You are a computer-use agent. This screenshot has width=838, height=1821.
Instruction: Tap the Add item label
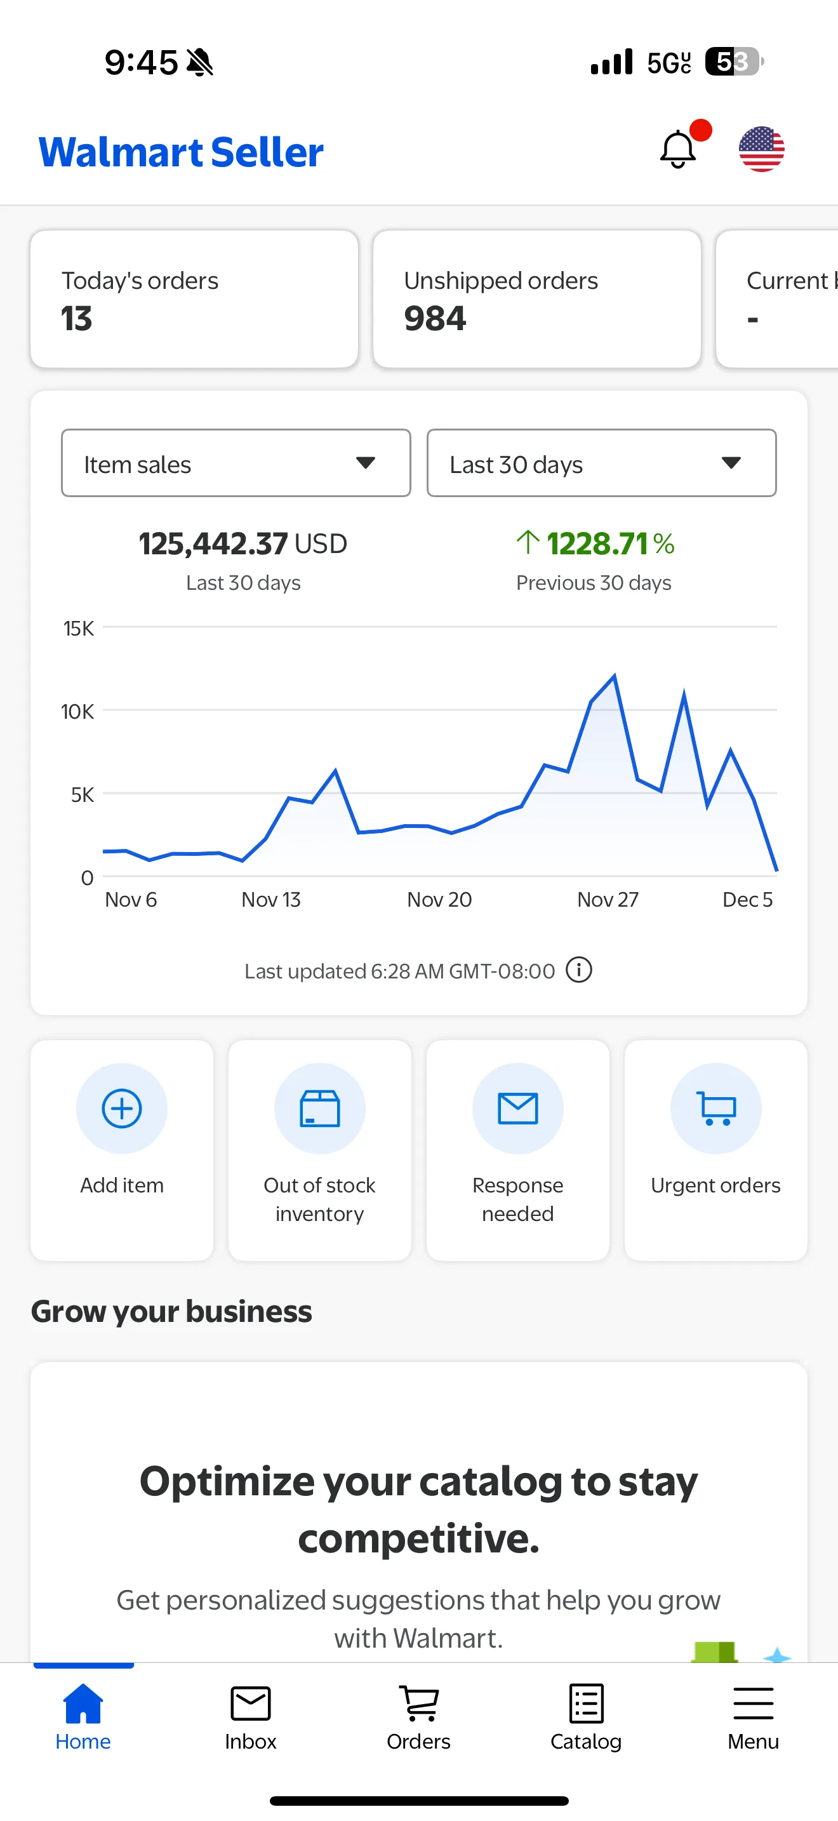click(121, 1185)
